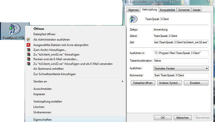Click the large TeamSpeak shortcut icon in the Verknüpfung tab
Viewport: 215px width, 122px height.
tap(133, 19)
